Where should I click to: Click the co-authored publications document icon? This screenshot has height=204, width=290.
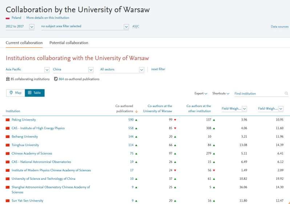coord(56,79)
